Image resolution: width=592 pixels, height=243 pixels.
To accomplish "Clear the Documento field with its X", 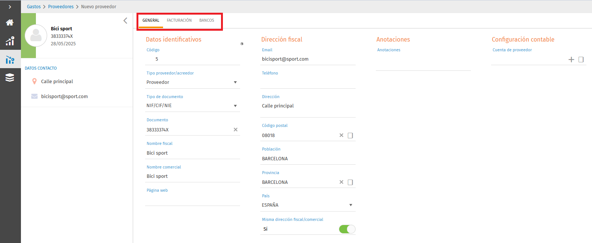I will pos(236,130).
